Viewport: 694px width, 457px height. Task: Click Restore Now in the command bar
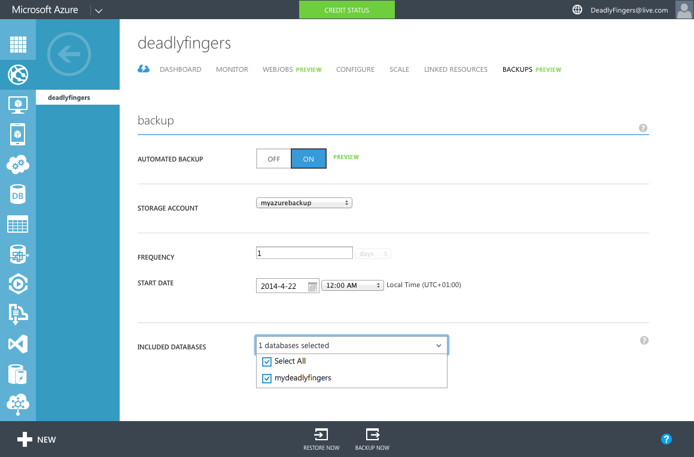coord(321,439)
